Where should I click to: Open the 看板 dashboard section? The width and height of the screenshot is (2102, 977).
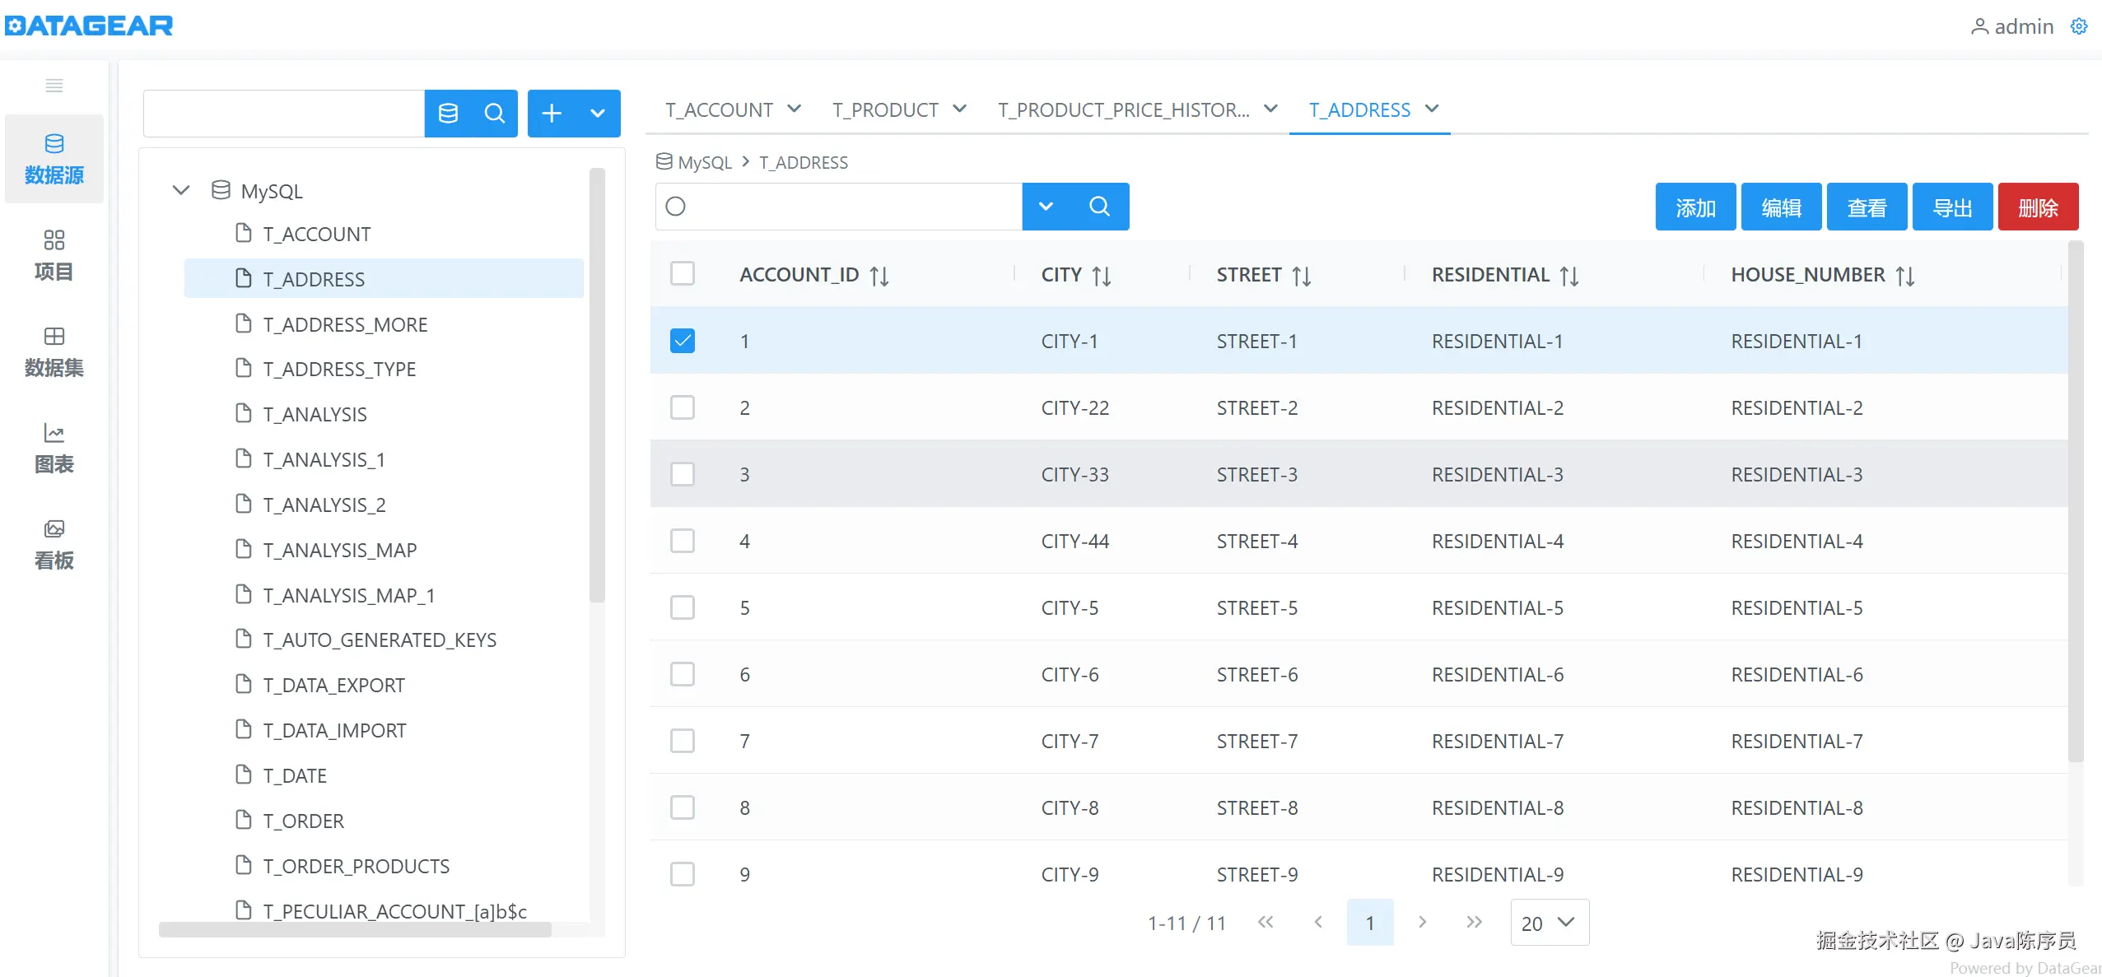[x=54, y=544]
